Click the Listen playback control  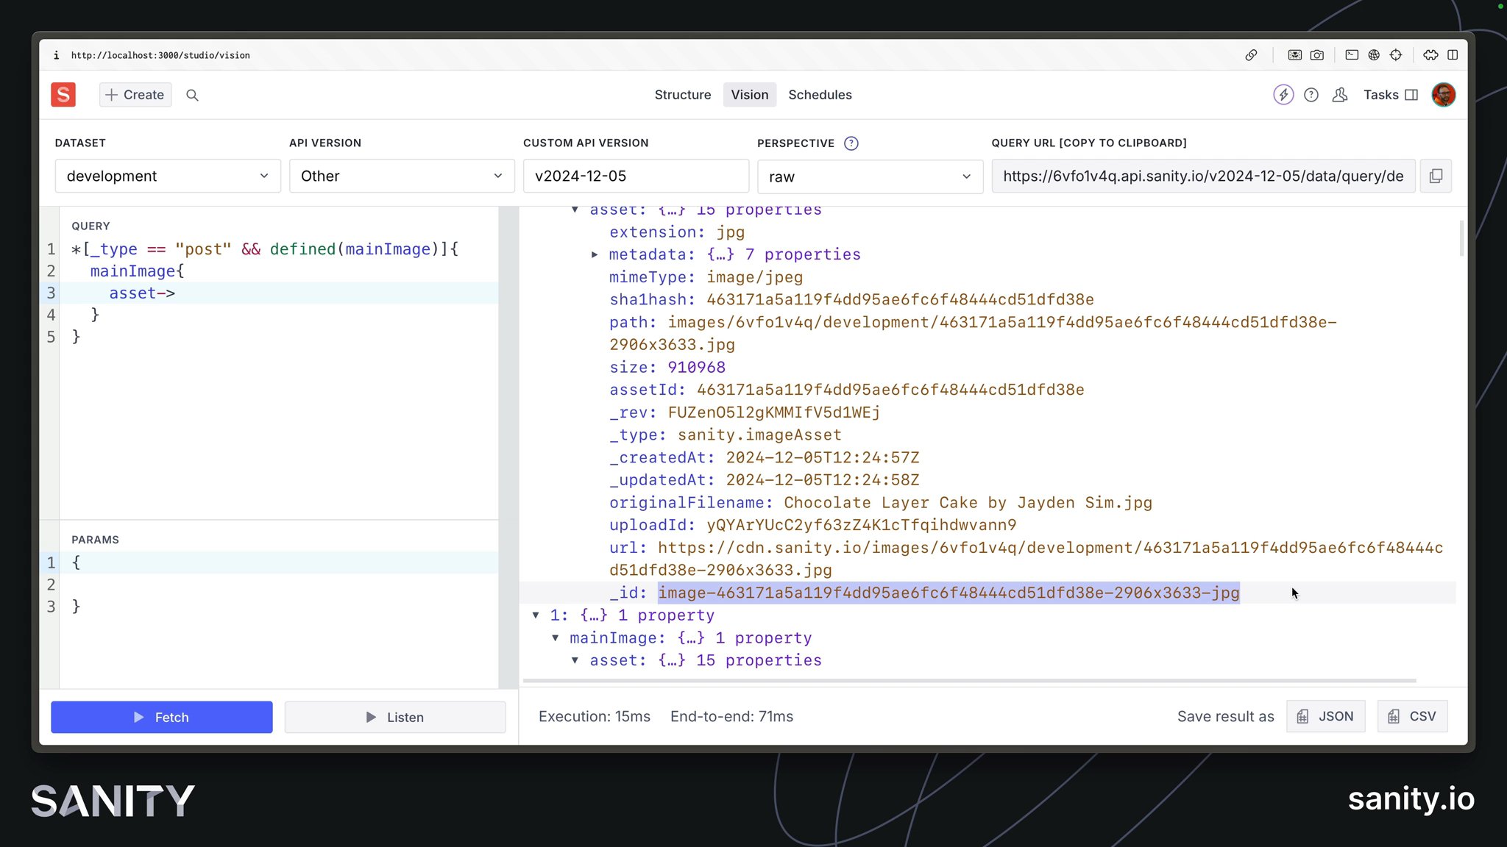[x=394, y=715]
